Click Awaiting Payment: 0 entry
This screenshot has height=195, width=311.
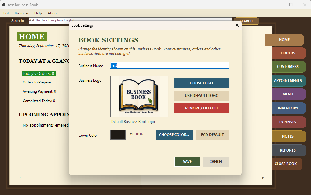(x=39, y=91)
